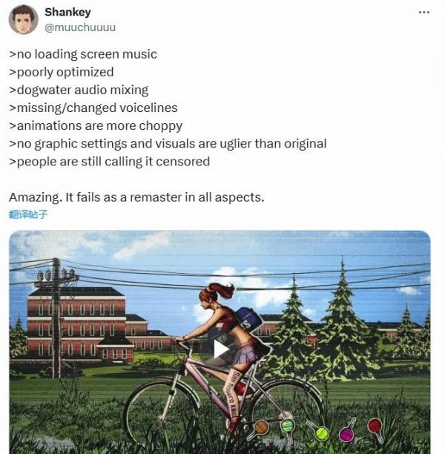The width and height of the screenshot is (445, 454).
Task: Open the Shankey display name link
Action: (x=67, y=12)
